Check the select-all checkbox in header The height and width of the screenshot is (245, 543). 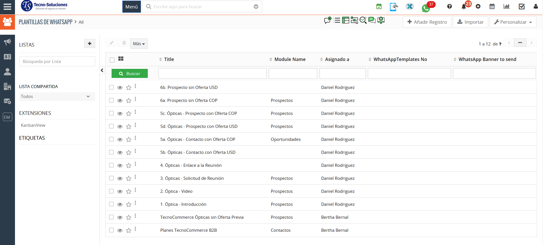click(112, 60)
